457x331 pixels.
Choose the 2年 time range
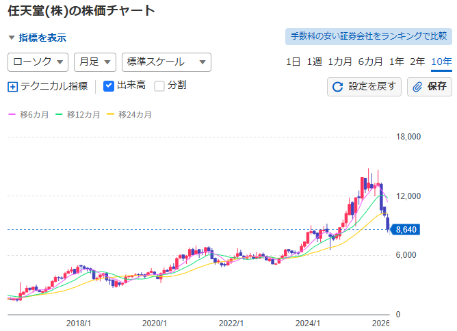417,62
